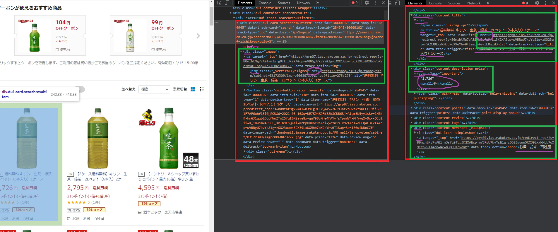Select the element inspector icon in left DevTools

[x=219, y=3]
